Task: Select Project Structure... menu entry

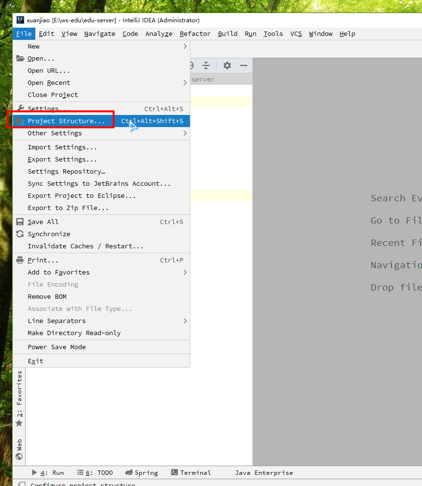Action: pos(102,121)
